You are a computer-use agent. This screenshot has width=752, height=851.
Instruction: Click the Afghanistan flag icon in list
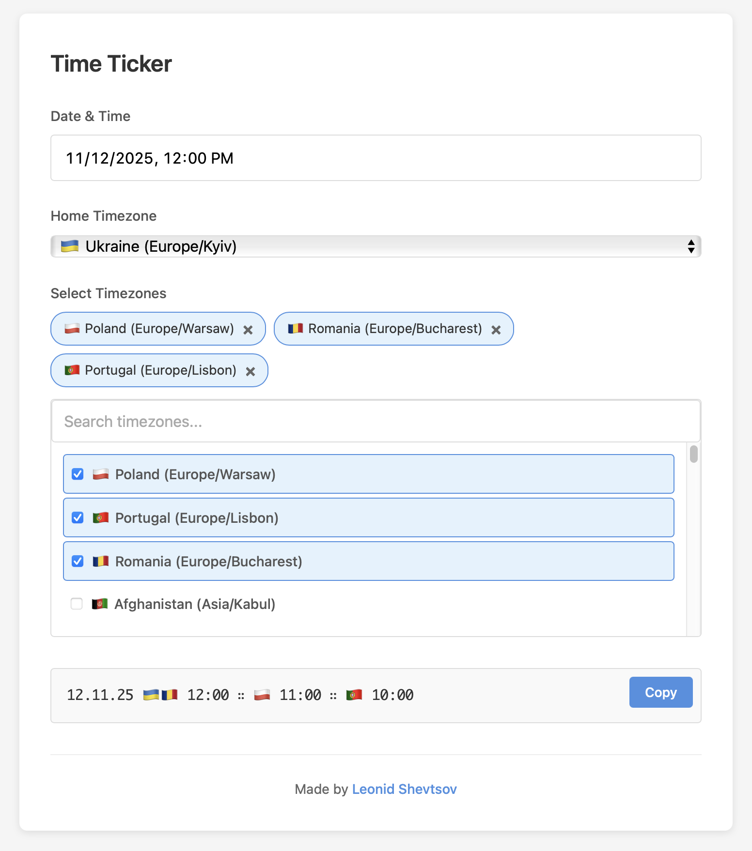(100, 604)
